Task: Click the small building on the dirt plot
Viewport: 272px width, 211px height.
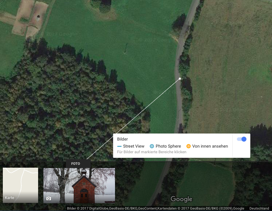Action: coord(38,18)
